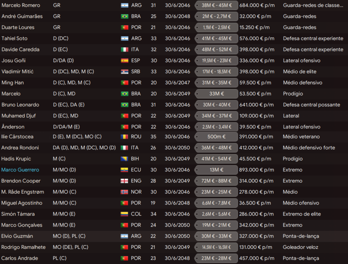Click the wage 457.000 € p/m
The image size is (348, 264).
[x=257, y=258]
